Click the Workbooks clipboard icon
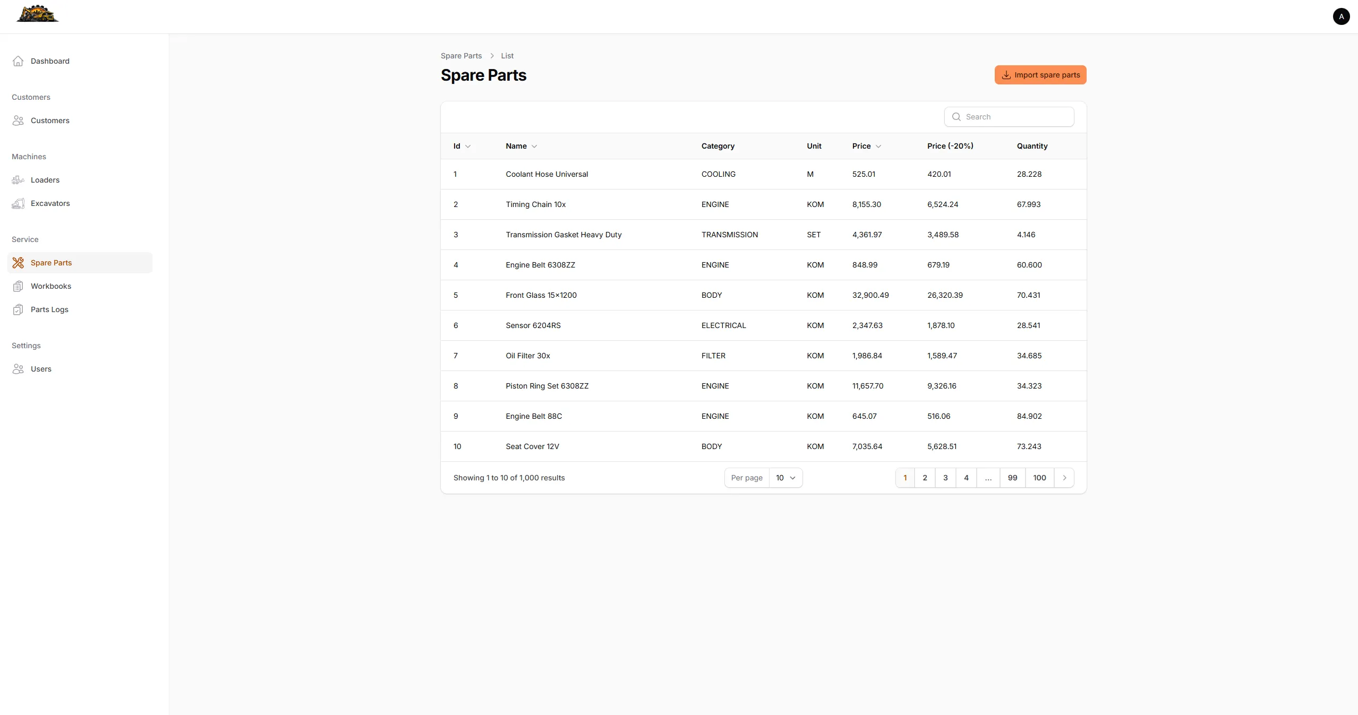This screenshot has width=1358, height=715. click(18, 286)
